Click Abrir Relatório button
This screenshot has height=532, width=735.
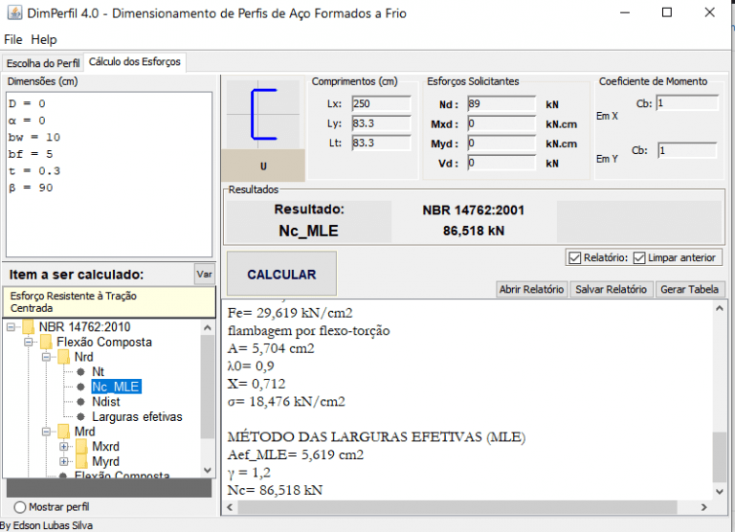(531, 289)
